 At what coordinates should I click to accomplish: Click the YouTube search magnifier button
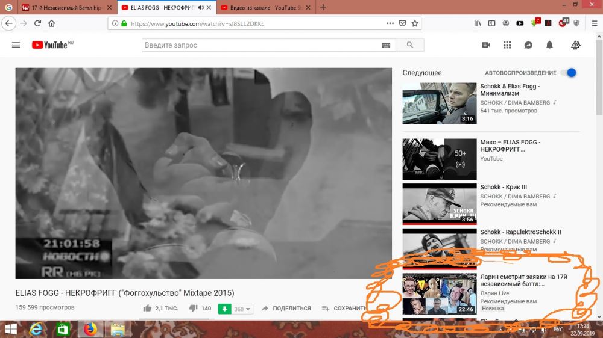409,45
